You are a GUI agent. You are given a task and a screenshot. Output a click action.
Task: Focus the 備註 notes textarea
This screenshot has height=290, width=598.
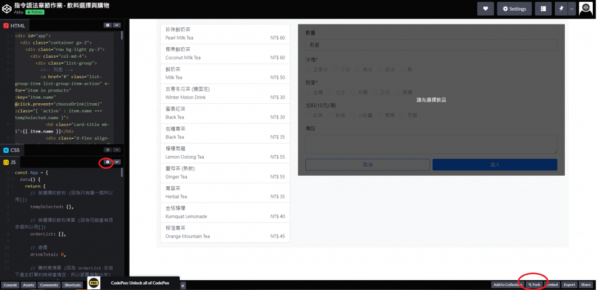[432, 144]
